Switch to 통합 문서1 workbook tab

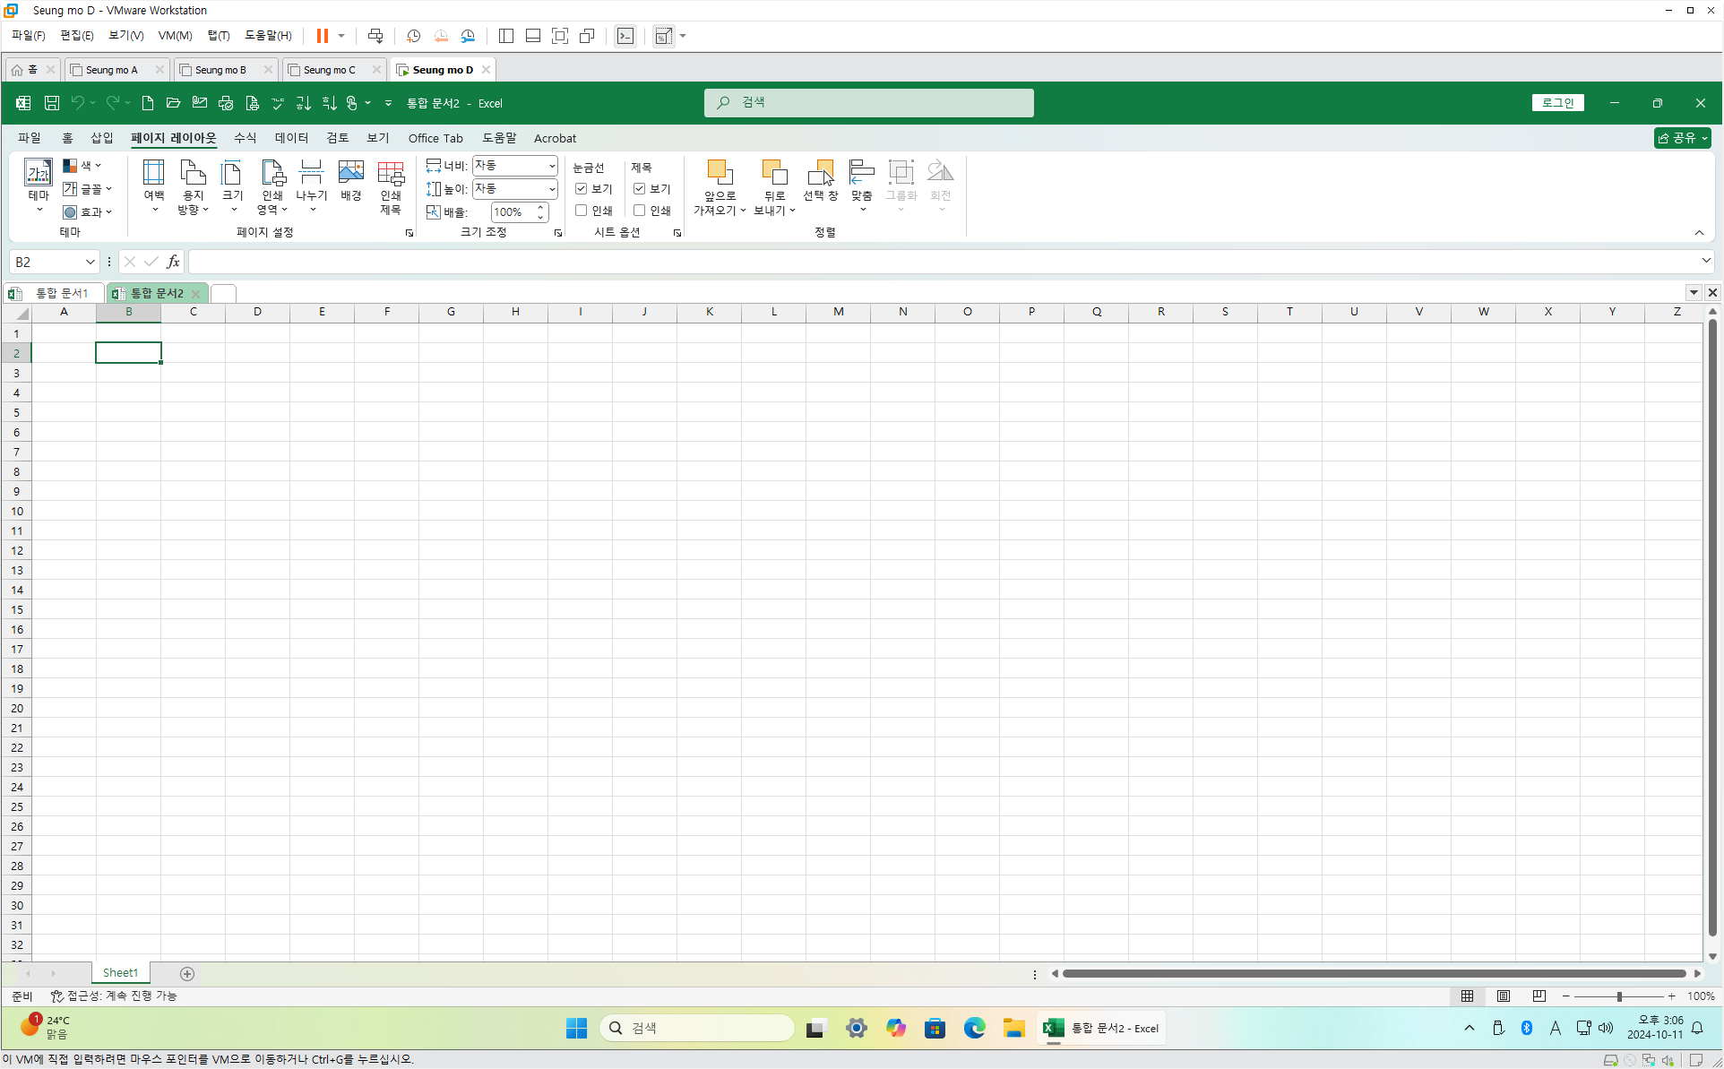click(61, 293)
